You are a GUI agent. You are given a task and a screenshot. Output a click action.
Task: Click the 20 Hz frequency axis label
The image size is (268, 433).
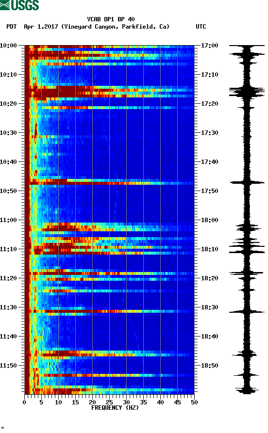tap(92, 402)
